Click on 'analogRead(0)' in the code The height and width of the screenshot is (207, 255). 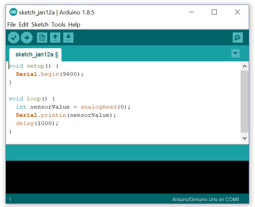pyautogui.click(x=104, y=107)
